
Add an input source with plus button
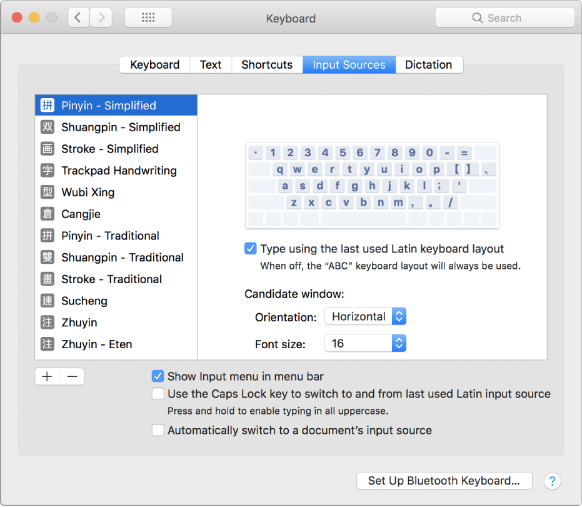click(47, 376)
